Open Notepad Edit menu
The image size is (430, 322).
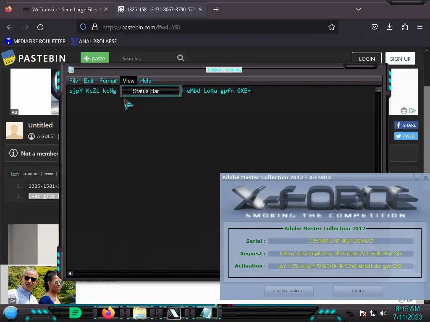(89, 81)
